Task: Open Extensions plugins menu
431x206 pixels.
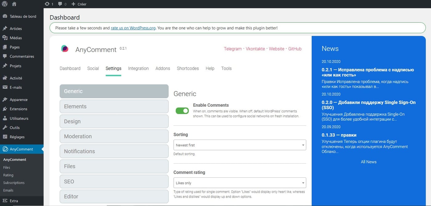Action: (18, 109)
